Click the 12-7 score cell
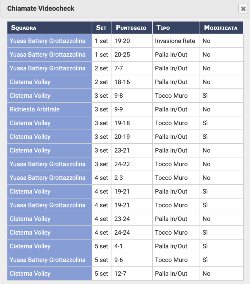This screenshot has height=284, width=250. click(x=120, y=274)
